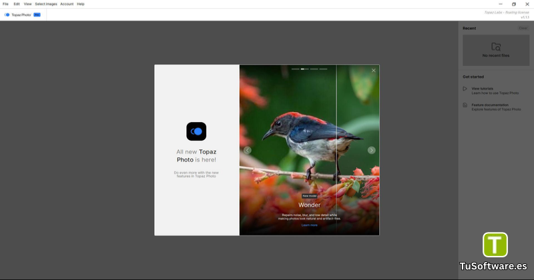Open Feature documentation link
Image resolution: width=534 pixels, height=280 pixels.
(x=490, y=105)
